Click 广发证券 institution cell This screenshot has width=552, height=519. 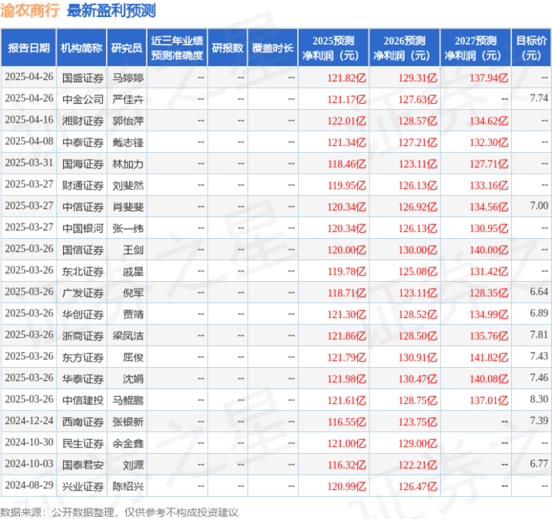coord(83,293)
